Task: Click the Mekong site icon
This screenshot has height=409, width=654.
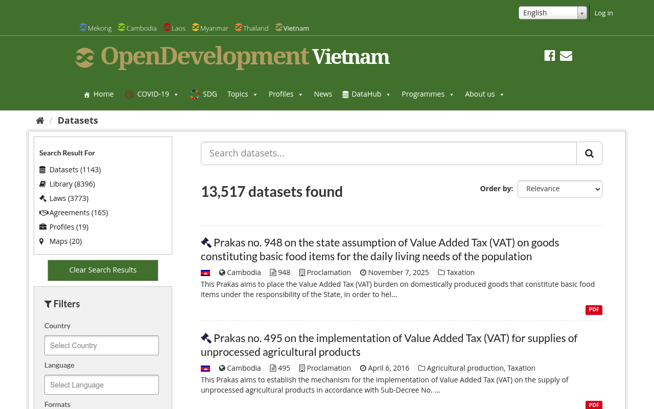Action: tap(83, 27)
